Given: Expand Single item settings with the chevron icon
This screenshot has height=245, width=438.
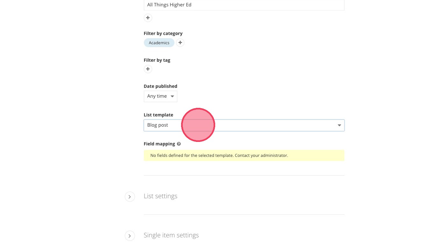Looking at the screenshot, I should pos(130,236).
